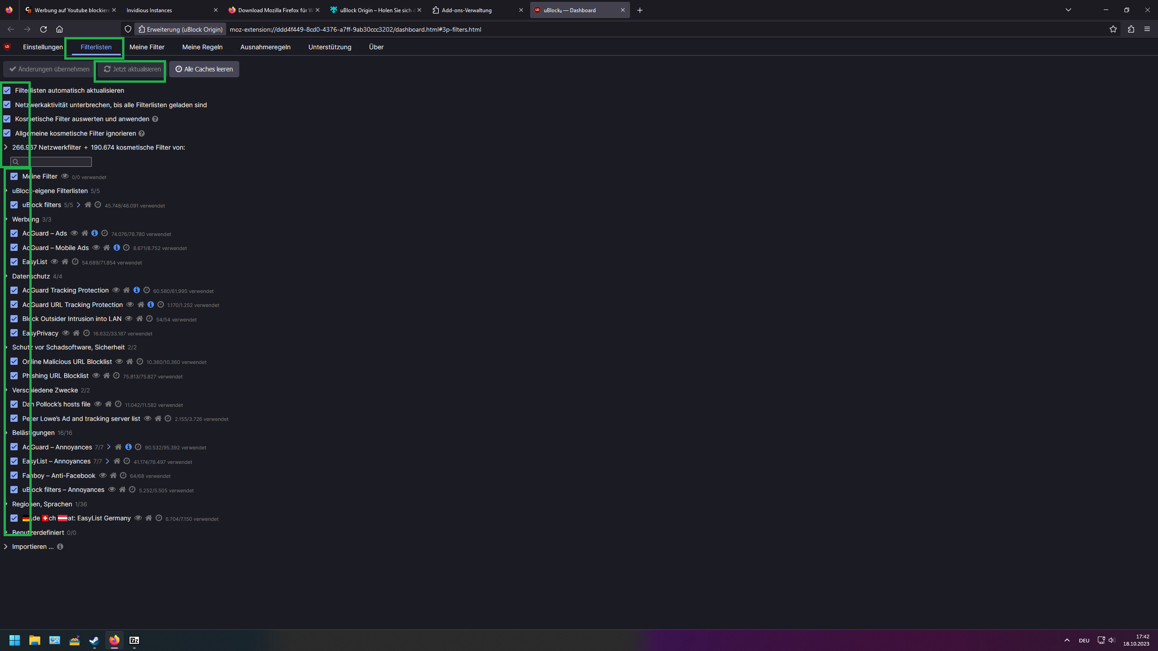The image size is (1158, 651).
Task: Switch to Meine Filter tab
Action: pyautogui.click(x=147, y=47)
